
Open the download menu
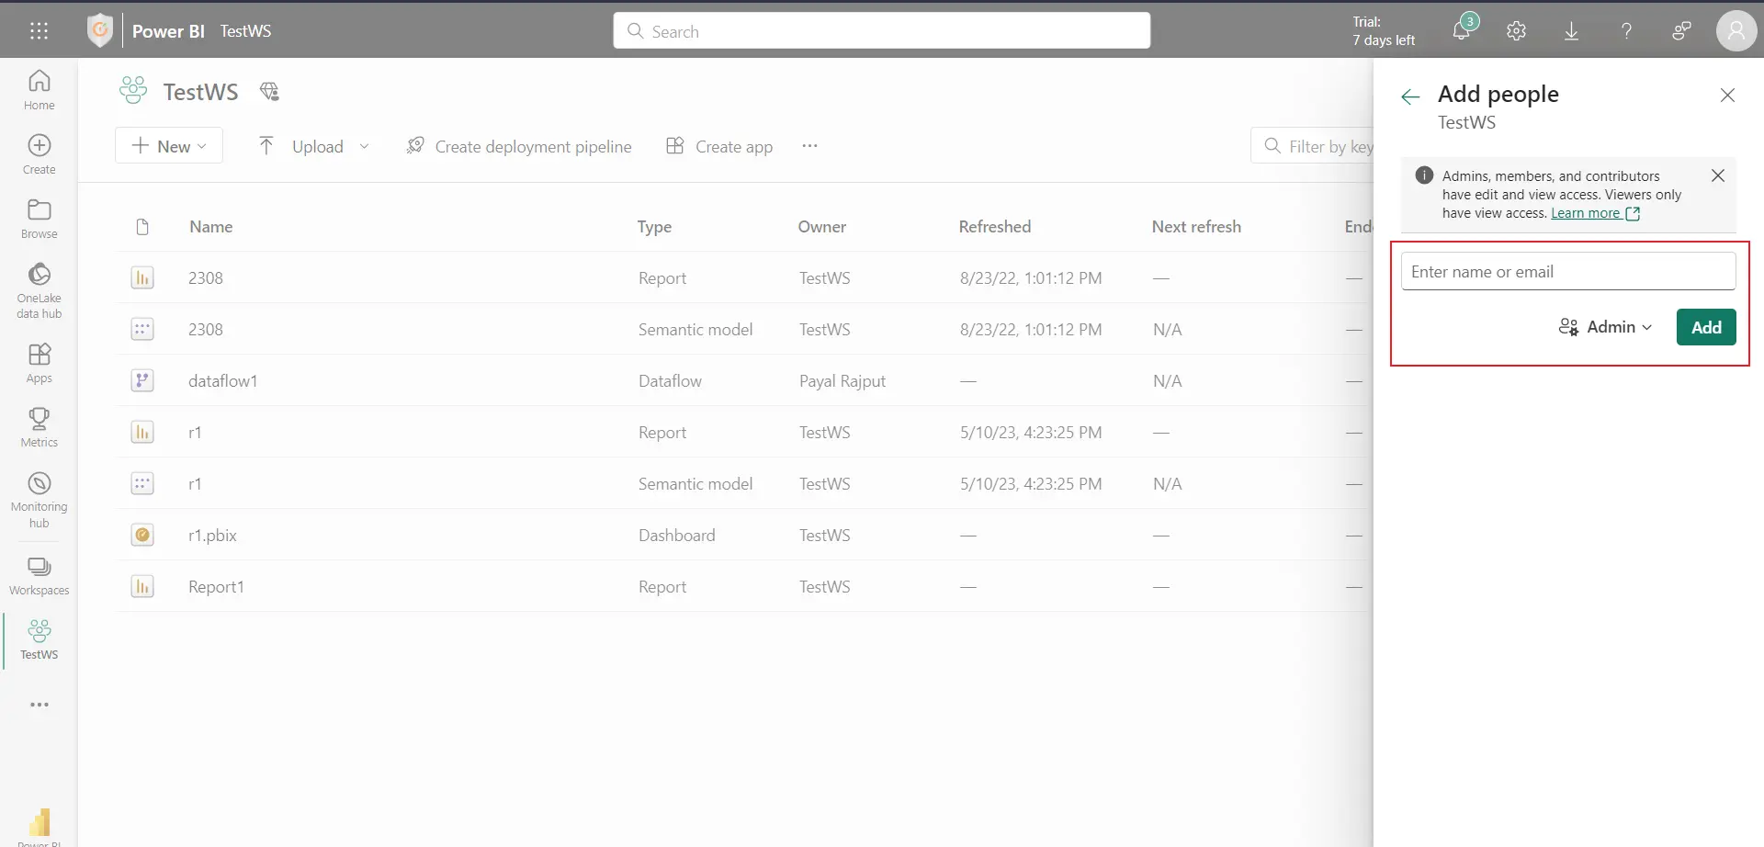1571,30
